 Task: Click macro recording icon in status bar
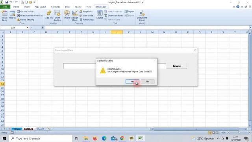point(12,133)
